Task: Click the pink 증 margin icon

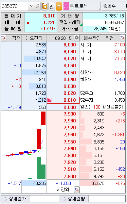Action: pyautogui.click(x=66, y=6)
